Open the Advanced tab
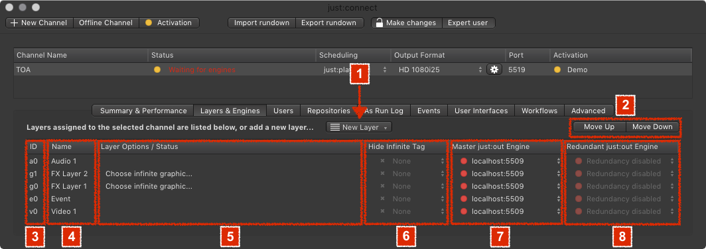Image resolution: width=706 pixels, height=249 pixels. click(x=588, y=111)
